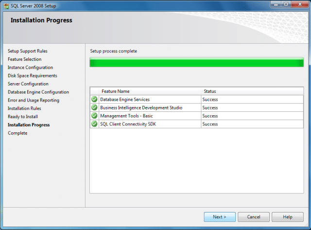Click the green installation progress bar
Screen dimensions: 311x230
tap(196, 62)
